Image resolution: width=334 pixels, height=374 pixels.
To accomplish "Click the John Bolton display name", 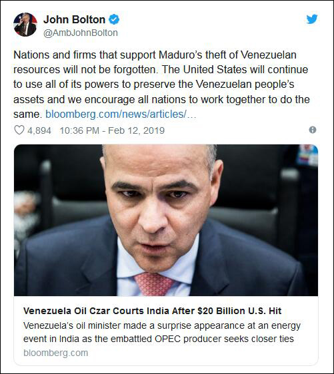I will point(74,19).
